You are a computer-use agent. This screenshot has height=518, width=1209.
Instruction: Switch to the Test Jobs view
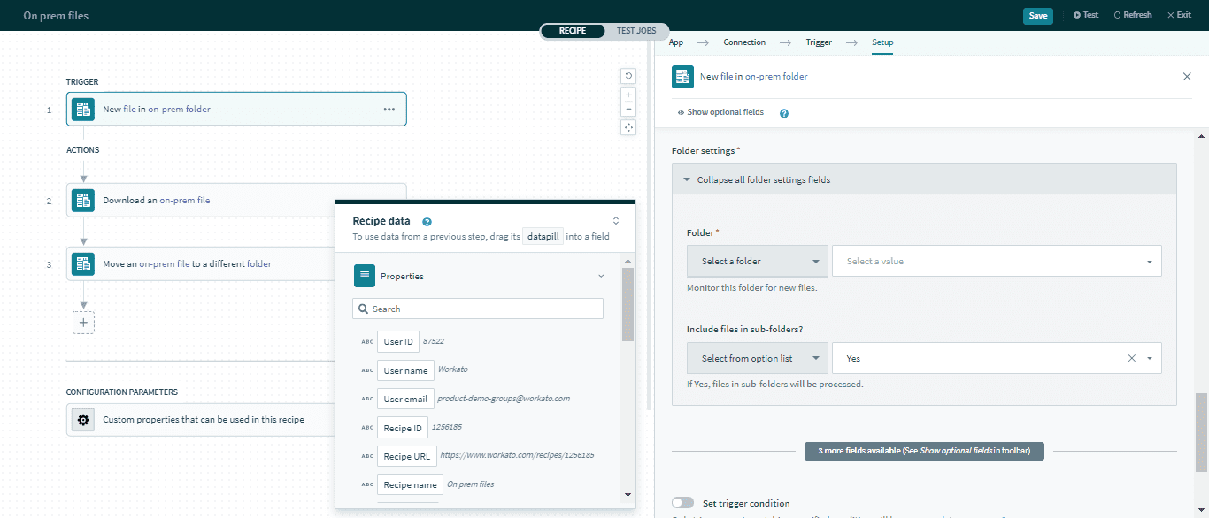635,31
